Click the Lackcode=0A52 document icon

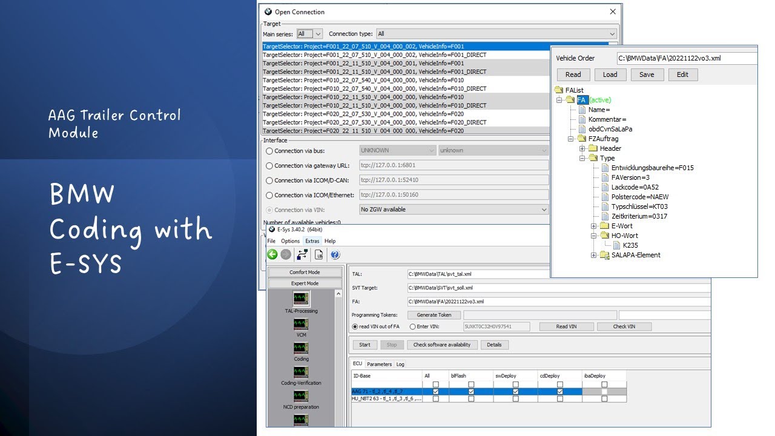tap(605, 187)
